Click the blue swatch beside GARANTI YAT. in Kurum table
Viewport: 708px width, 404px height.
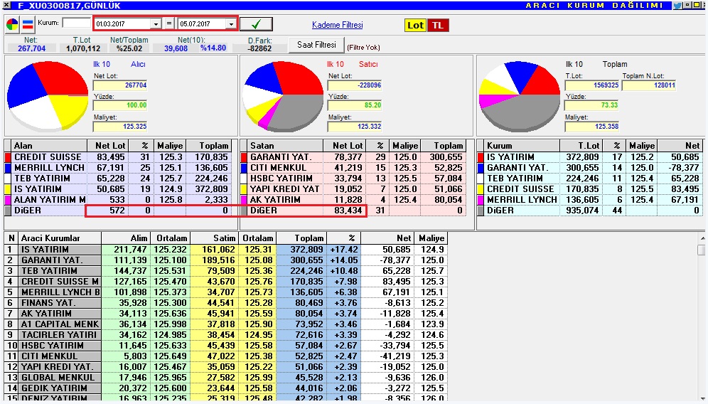click(481, 168)
